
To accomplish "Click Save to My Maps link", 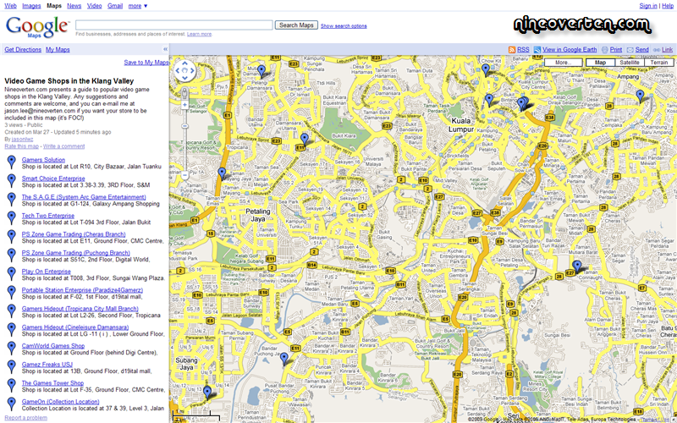I will pyautogui.click(x=146, y=63).
